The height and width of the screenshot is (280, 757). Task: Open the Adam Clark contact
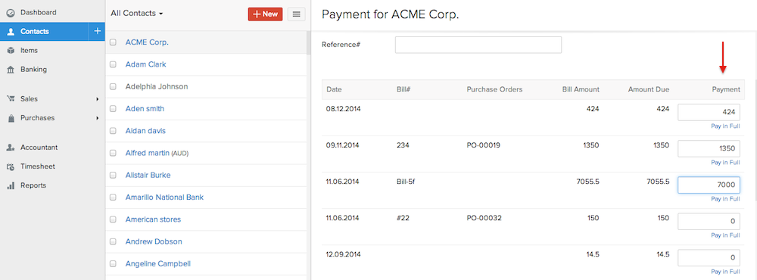point(146,64)
